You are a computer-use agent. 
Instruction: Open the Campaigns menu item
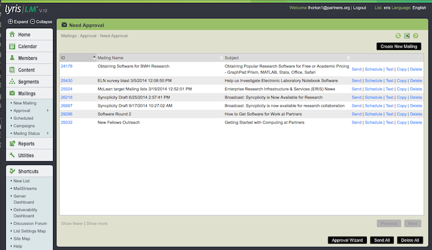coord(24,126)
